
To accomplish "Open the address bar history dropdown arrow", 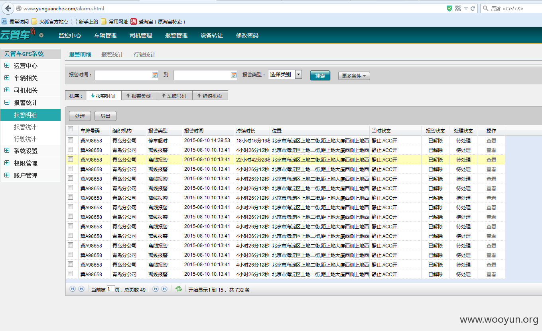I will point(466,8).
